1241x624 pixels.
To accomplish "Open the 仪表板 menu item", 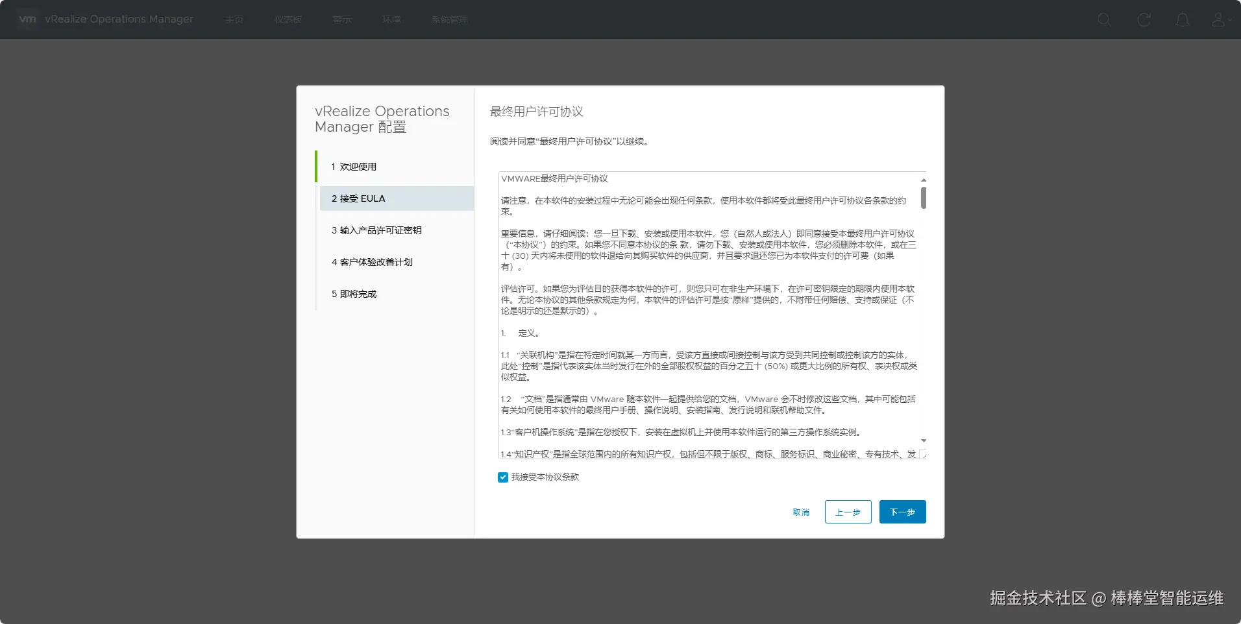I will 288,19.
